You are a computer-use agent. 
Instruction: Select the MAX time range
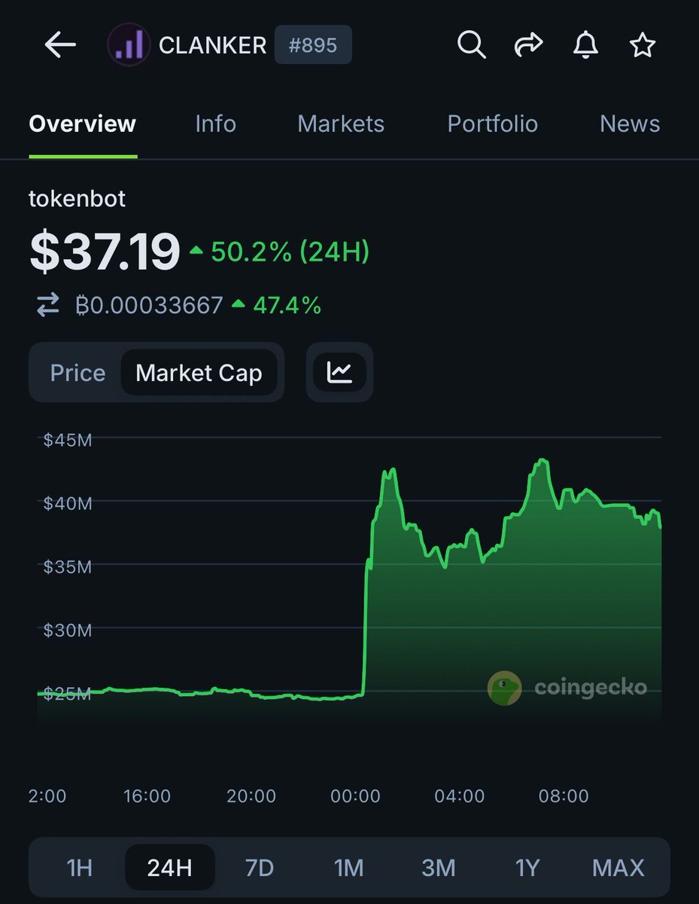pyautogui.click(x=618, y=868)
